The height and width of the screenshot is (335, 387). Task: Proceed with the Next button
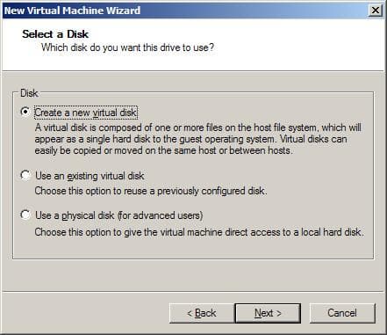268,313
